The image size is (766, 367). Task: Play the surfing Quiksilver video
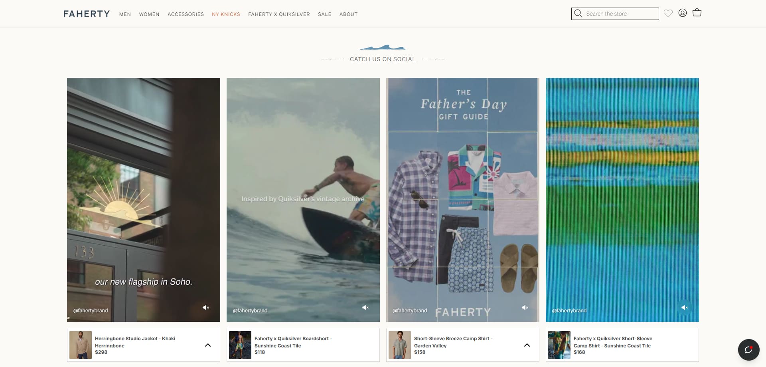pos(303,200)
